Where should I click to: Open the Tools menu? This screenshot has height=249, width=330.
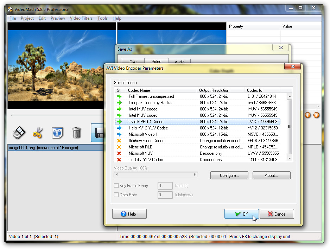(x=102, y=18)
